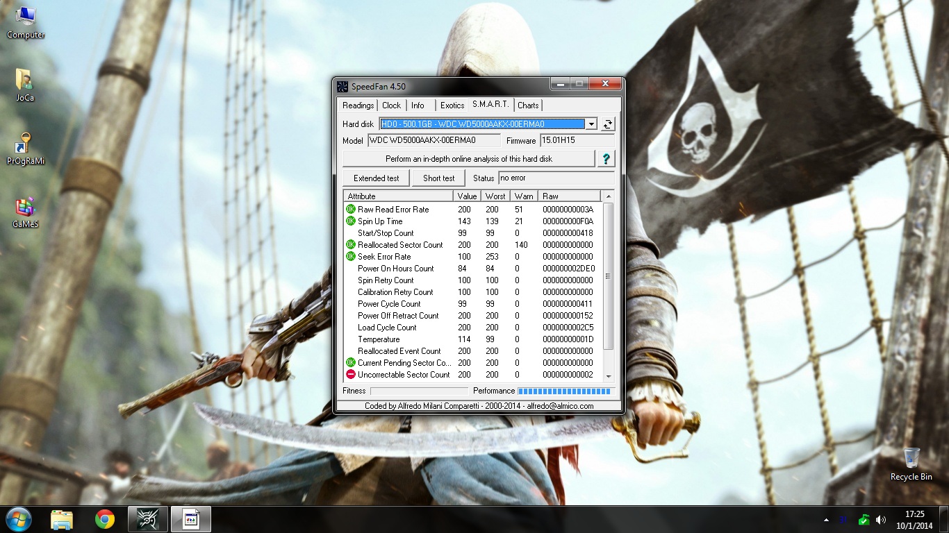Screen dimensions: 949x533
Task: Open the Charts tab
Action: (x=528, y=105)
